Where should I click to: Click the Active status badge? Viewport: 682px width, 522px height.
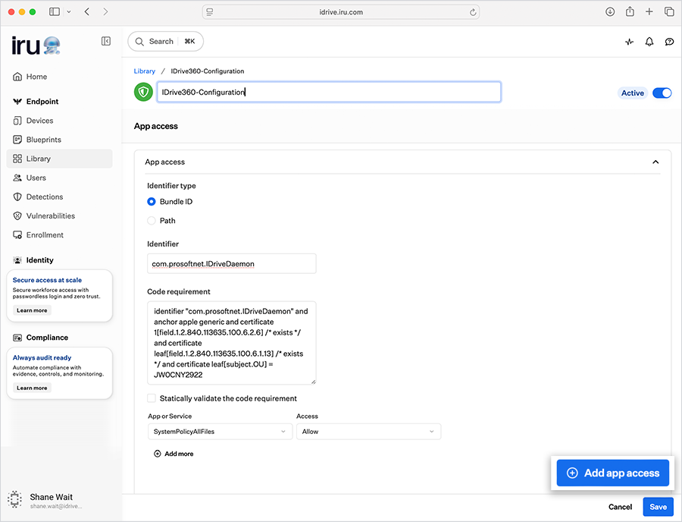click(633, 93)
